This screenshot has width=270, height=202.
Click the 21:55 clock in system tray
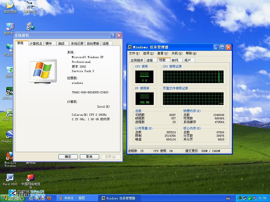[x=262, y=198]
